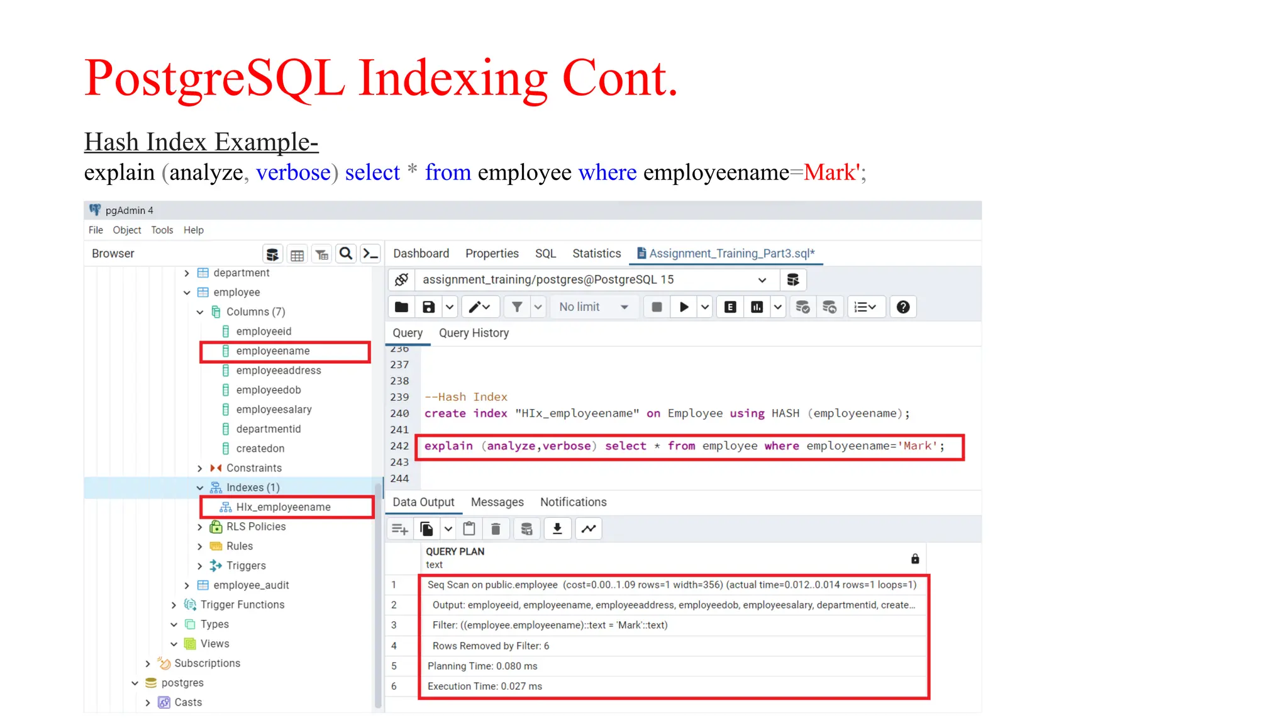Click the Rollback transaction icon

coord(830,307)
